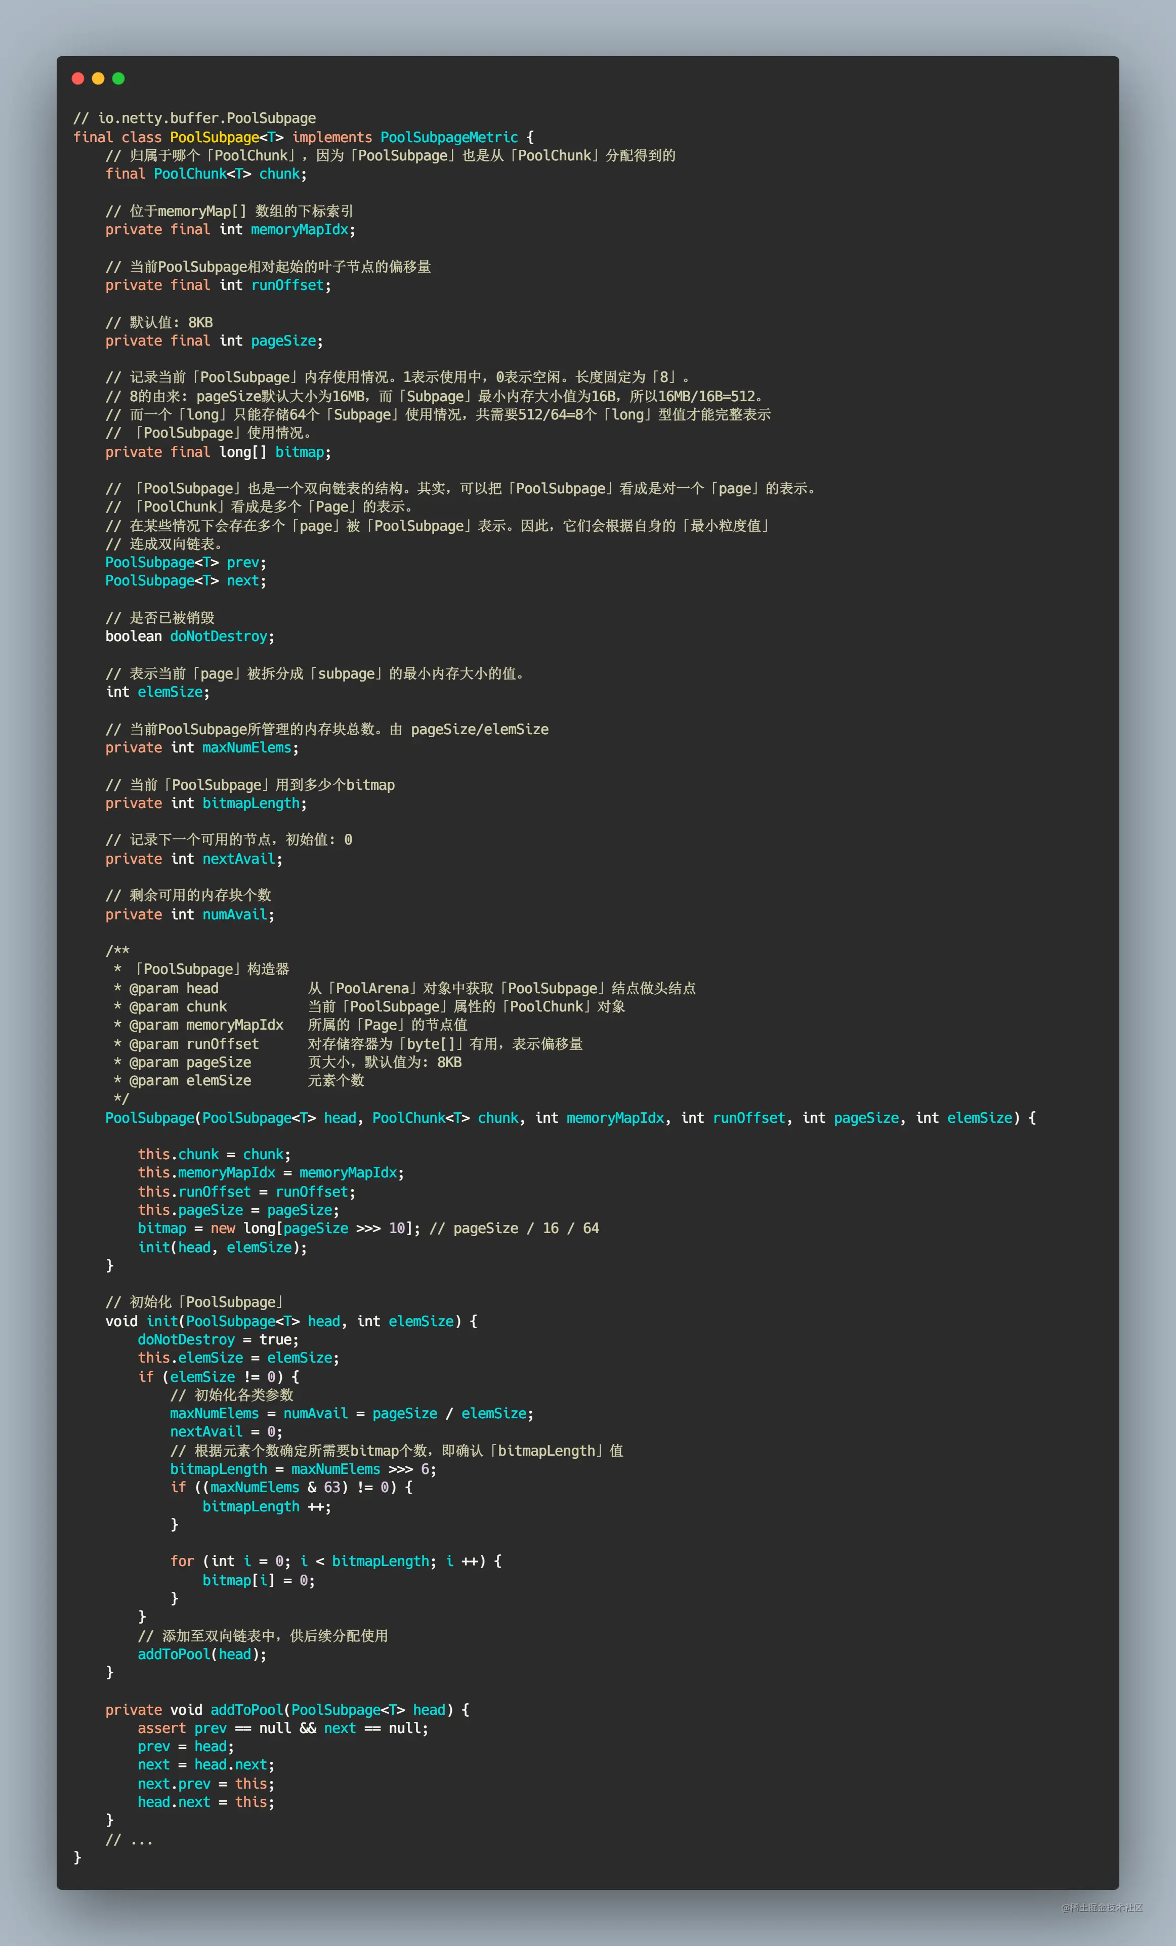Click the trailing comment "// ..."
Viewport: 1176px width, 1946px height.
coord(130,1839)
